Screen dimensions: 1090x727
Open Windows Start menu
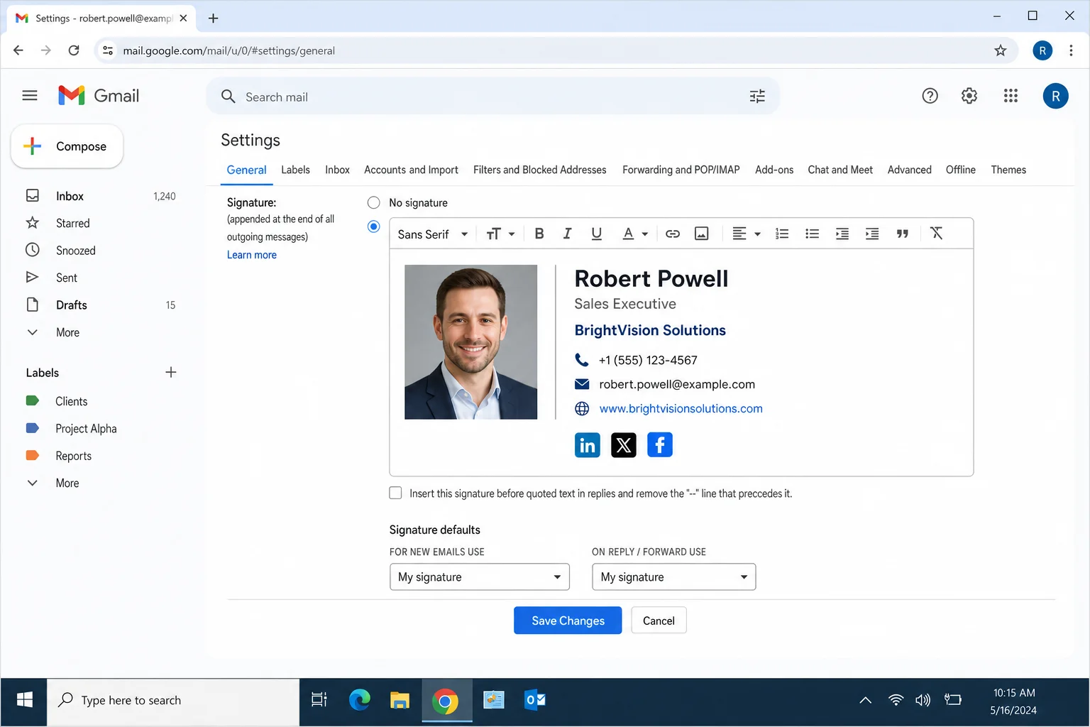pos(24,701)
